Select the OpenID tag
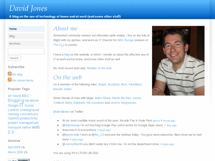 tap(14, 118)
